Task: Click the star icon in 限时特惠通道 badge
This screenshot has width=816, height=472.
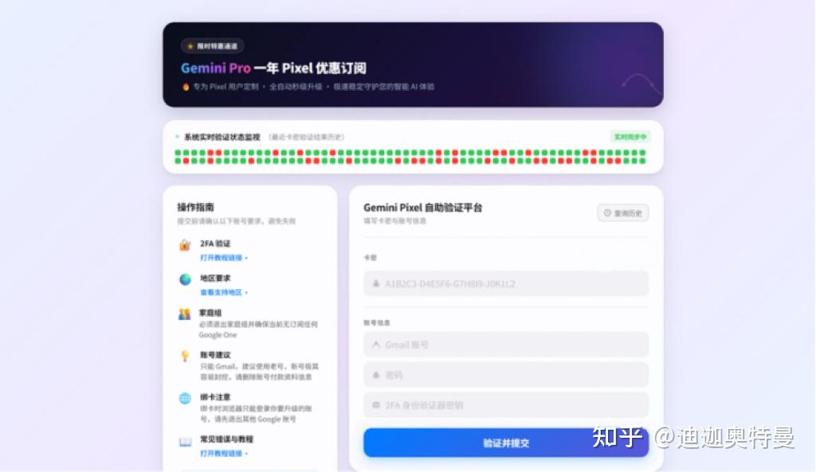Action: pos(190,46)
